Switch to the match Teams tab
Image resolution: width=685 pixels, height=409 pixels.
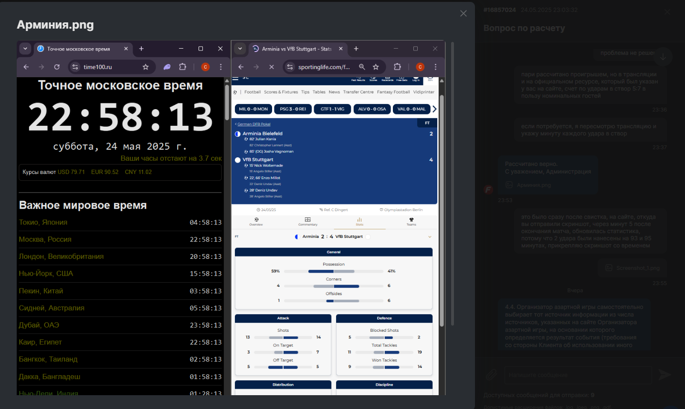pyautogui.click(x=411, y=222)
